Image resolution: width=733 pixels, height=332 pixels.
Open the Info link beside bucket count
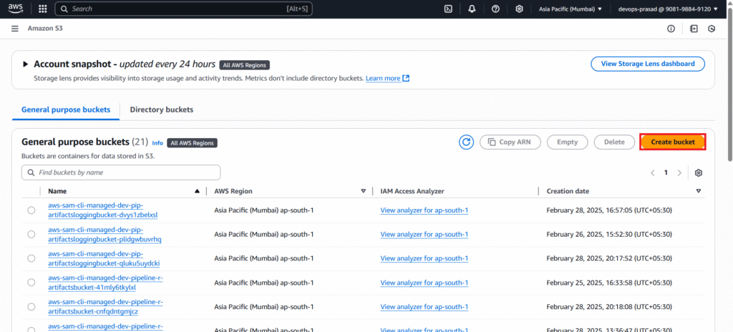click(157, 143)
